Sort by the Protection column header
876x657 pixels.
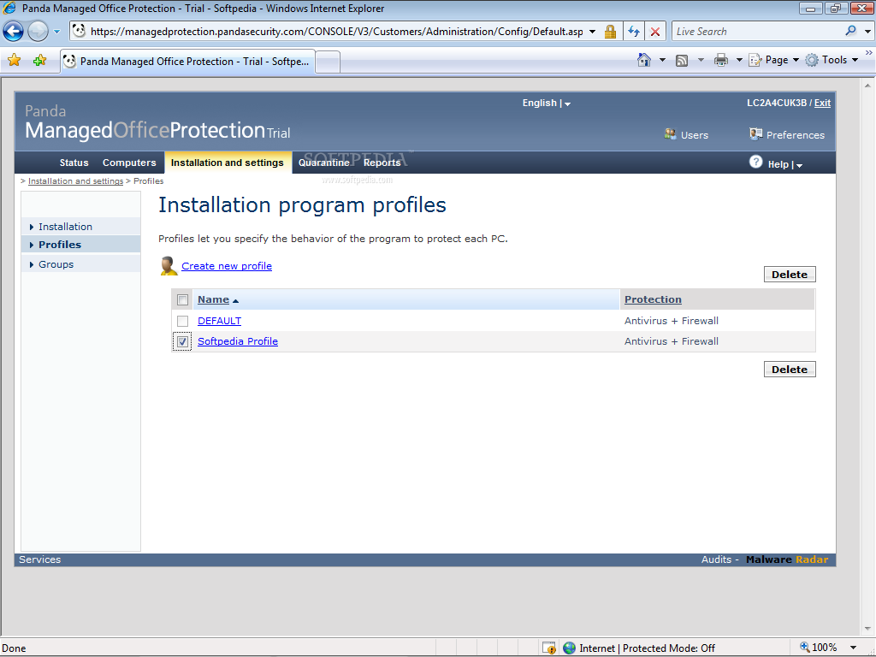point(653,299)
